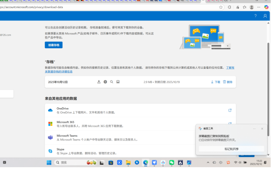Viewport: 271px width, 169px height.
Task: Select the Microsoft 365 row title
Action: click(x=66, y=122)
